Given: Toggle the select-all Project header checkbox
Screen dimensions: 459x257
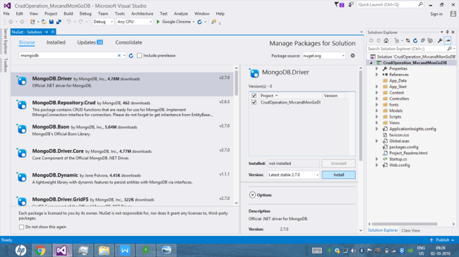Looking at the screenshot, I should [x=254, y=96].
